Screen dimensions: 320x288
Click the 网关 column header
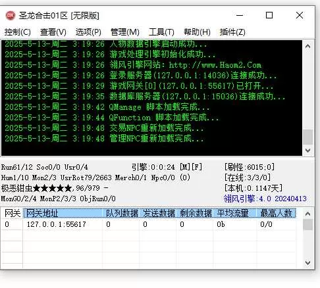[12, 213]
